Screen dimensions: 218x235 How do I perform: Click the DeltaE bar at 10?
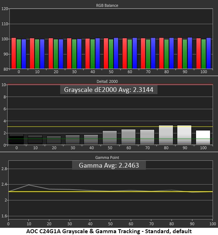(35, 140)
